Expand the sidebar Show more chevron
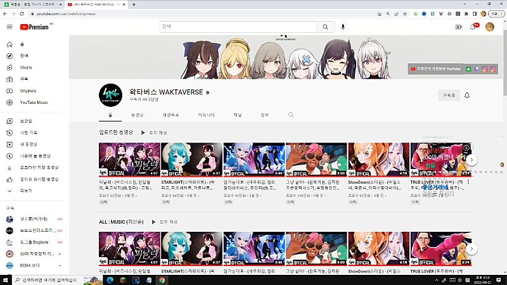The width and height of the screenshot is (507, 285). click(x=10, y=191)
